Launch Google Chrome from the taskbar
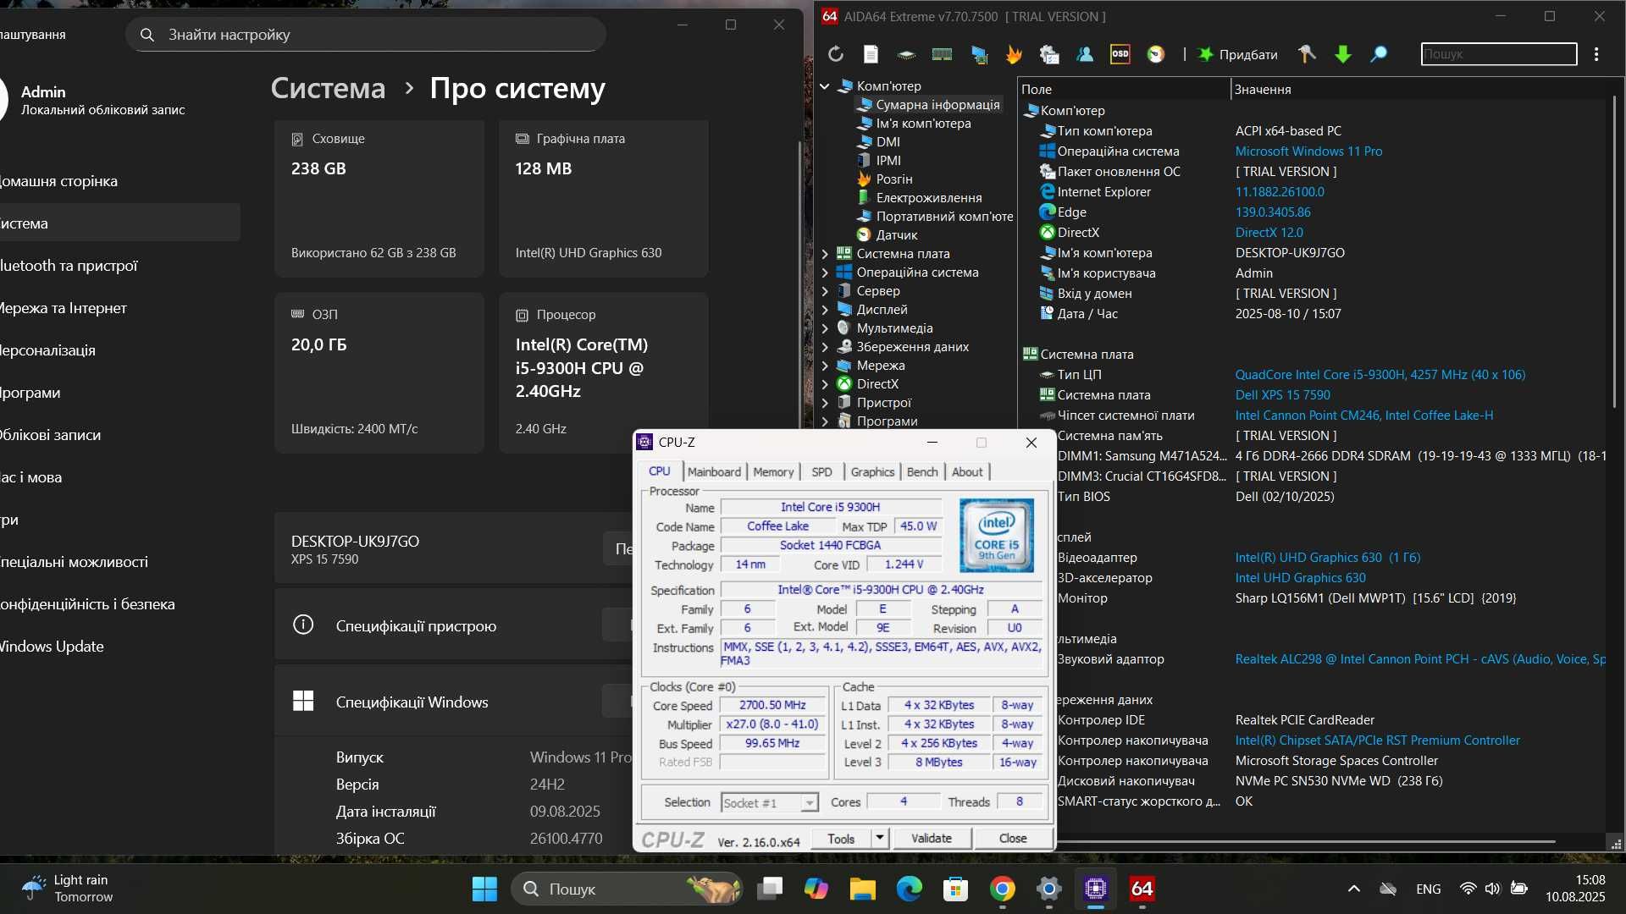 pos(1003,889)
